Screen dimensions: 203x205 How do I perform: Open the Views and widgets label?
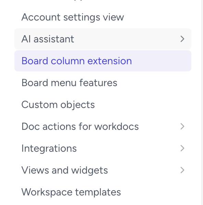(64, 170)
